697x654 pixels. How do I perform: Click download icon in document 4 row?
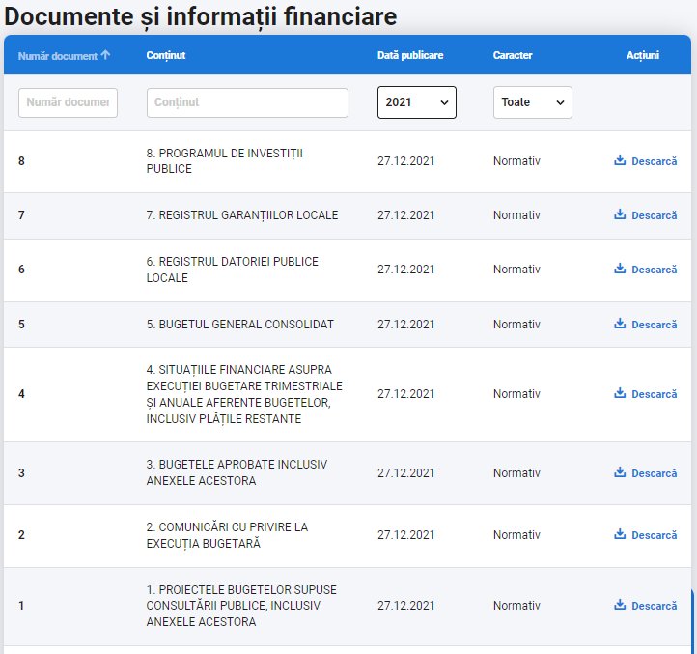point(620,393)
